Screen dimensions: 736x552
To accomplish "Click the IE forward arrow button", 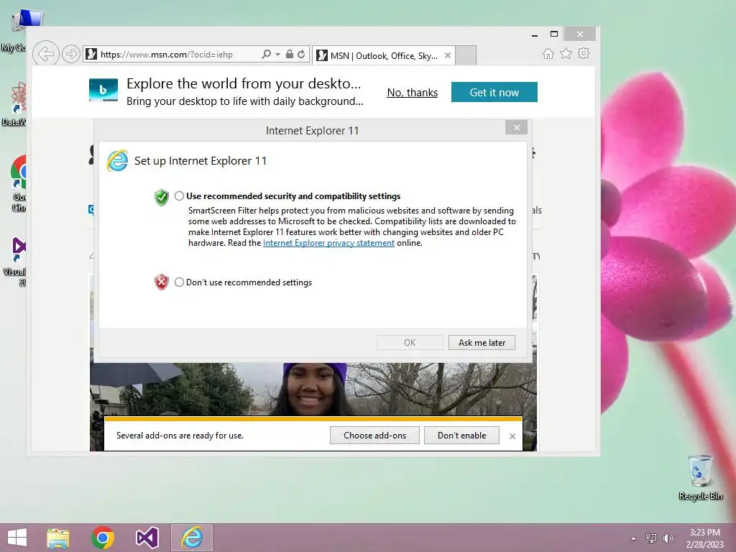I will tap(71, 54).
